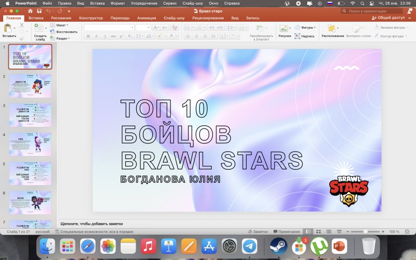Open the Layout (Макет) dropdown
Image resolution: width=416 pixels, height=260 pixels.
click(x=59, y=25)
